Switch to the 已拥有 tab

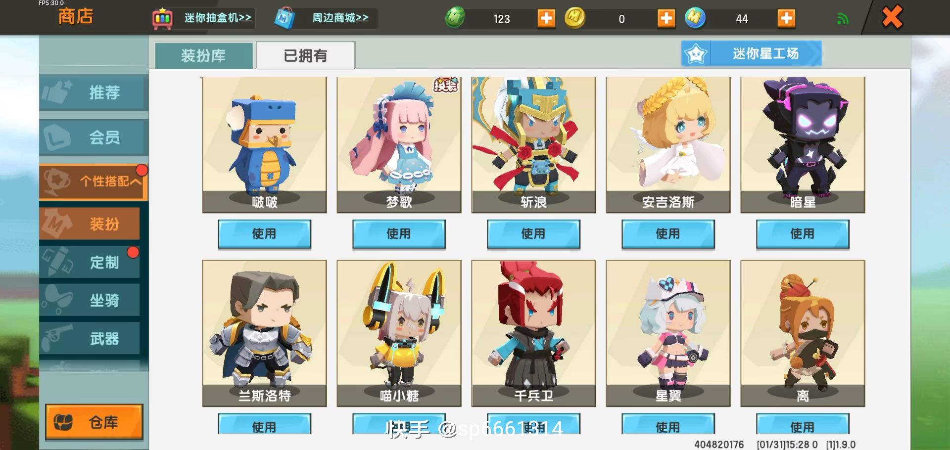point(305,55)
